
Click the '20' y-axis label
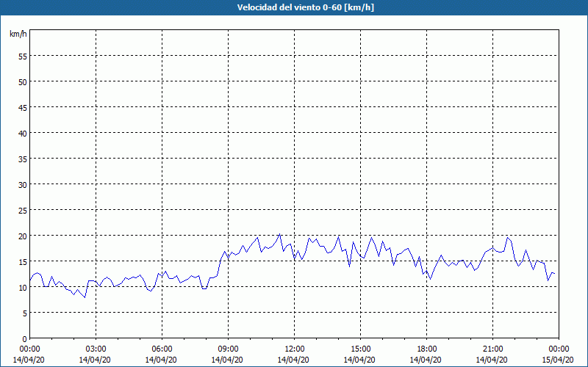tap(23, 236)
